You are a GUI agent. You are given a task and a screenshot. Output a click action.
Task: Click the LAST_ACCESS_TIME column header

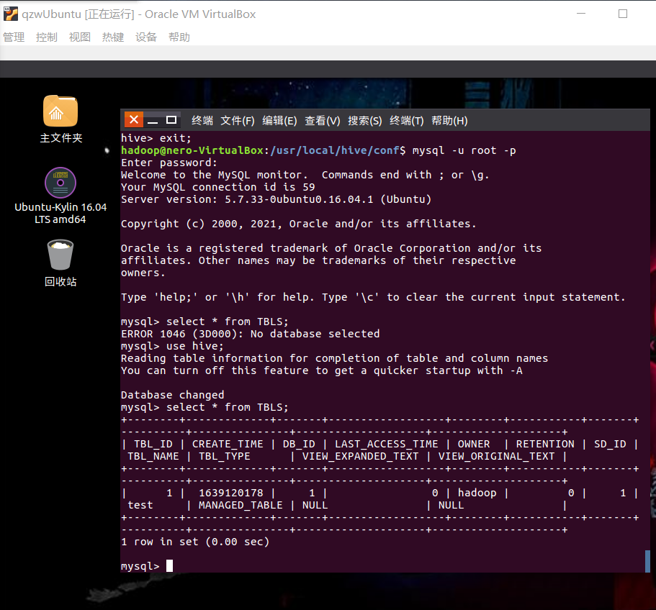pyautogui.click(x=387, y=444)
